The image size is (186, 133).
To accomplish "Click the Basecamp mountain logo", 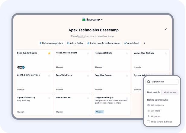I will point(84,19).
